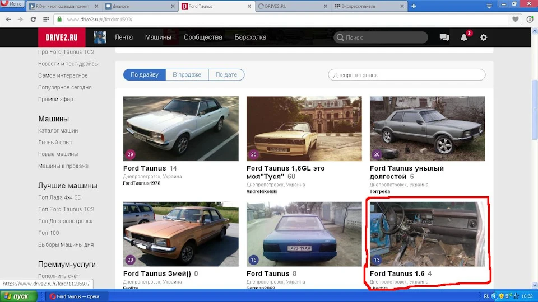Viewport: 538px width, 302px height.
Task: Open the Барахолка navigation item
Action: click(x=250, y=37)
